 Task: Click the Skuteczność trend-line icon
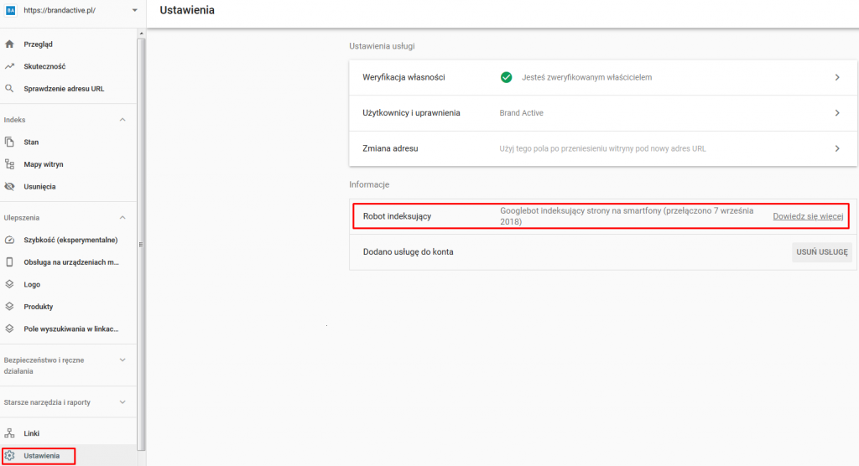(10, 66)
